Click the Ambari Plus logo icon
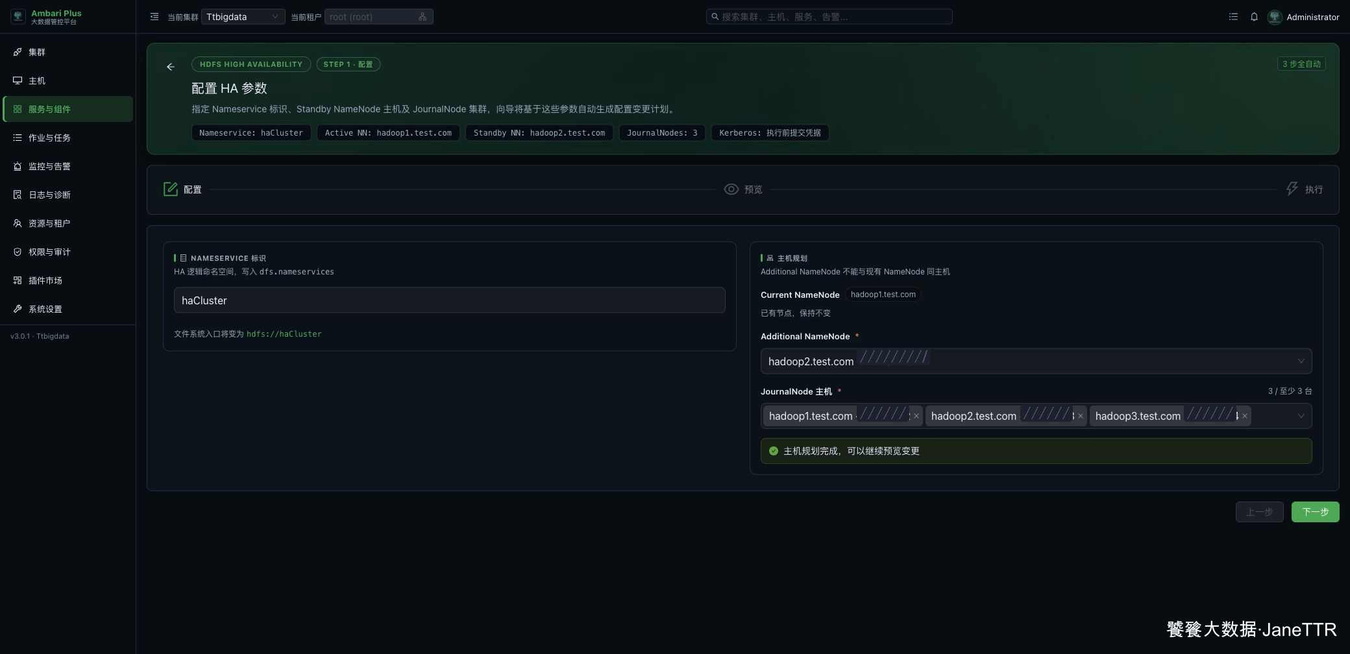The width and height of the screenshot is (1350, 654). 18,17
